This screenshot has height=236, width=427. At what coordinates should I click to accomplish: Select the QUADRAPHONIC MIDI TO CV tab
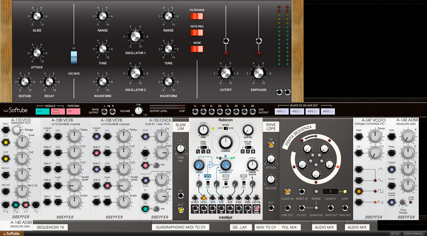tap(181, 227)
